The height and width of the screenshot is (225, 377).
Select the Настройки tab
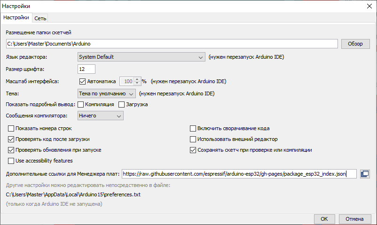tap(16, 17)
